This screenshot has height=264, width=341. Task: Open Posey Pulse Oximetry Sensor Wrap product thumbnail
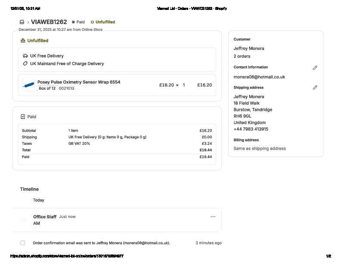pyautogui.click(x=28, y=85)
